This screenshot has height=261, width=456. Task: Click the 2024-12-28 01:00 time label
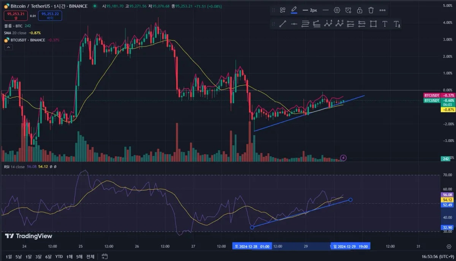point(252,246)
